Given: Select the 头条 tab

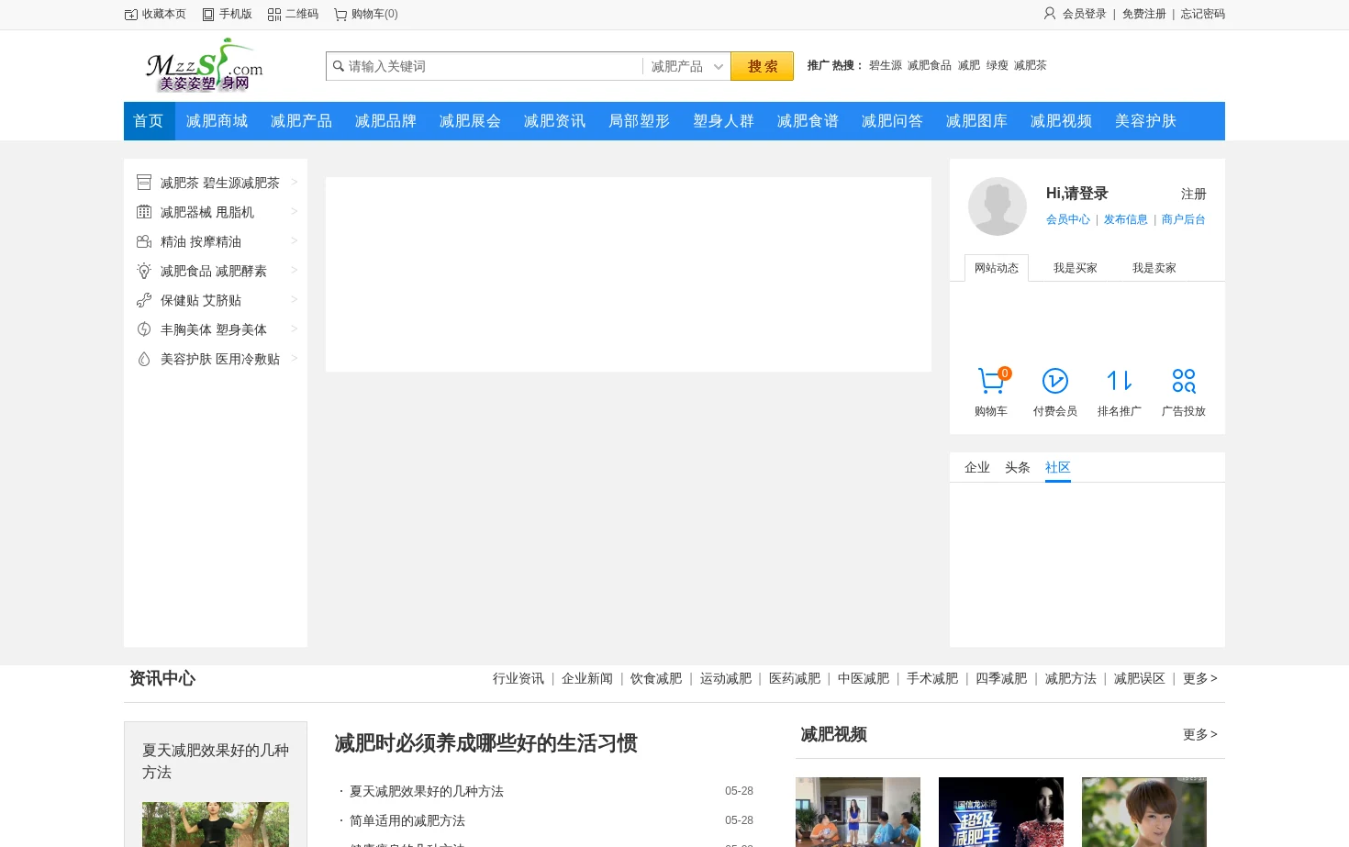Looking at the screenshot, I should point(1018,467).
